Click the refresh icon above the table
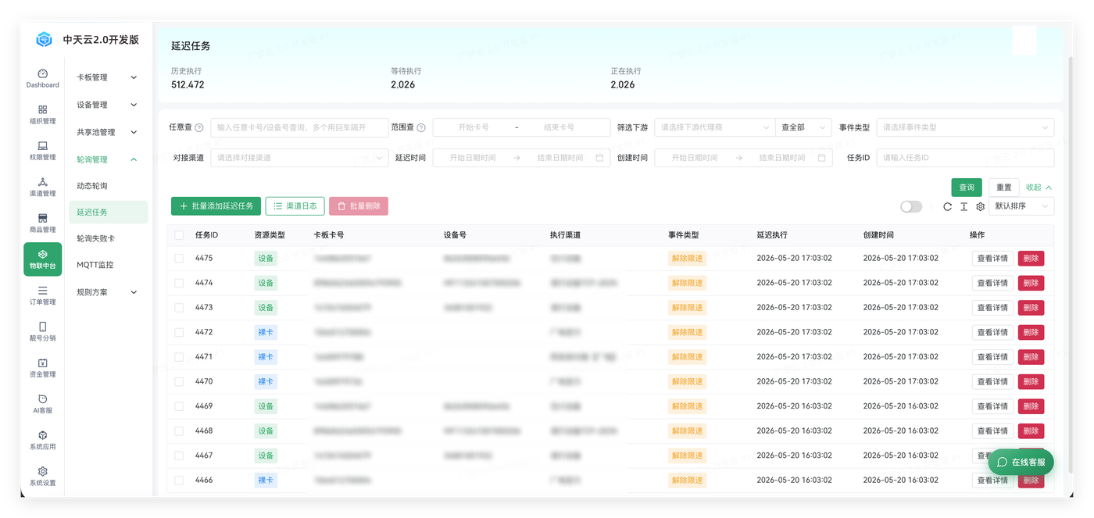Viewport: 1094px width, 518px height. [947, 206]
